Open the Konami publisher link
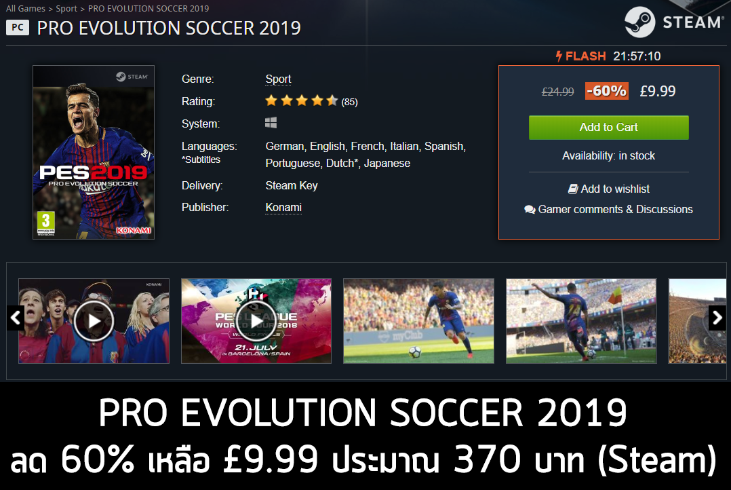This screenshot has height=490, width=731. click(x=283, y=207)
